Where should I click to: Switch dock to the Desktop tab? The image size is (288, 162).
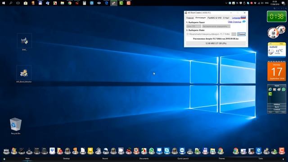pos(66,158)
